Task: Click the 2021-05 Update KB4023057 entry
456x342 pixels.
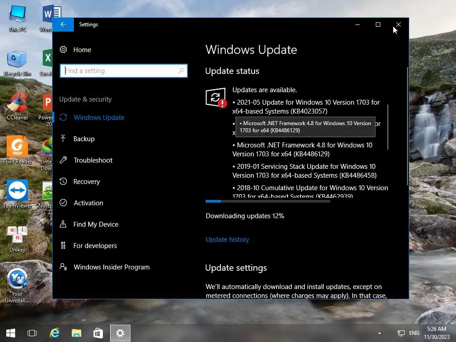Action: [x=306, y=107]
